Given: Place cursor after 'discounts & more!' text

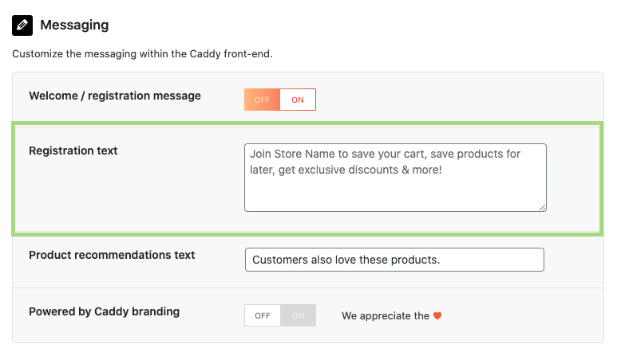Looking at the screenshot, I should 443,170.
